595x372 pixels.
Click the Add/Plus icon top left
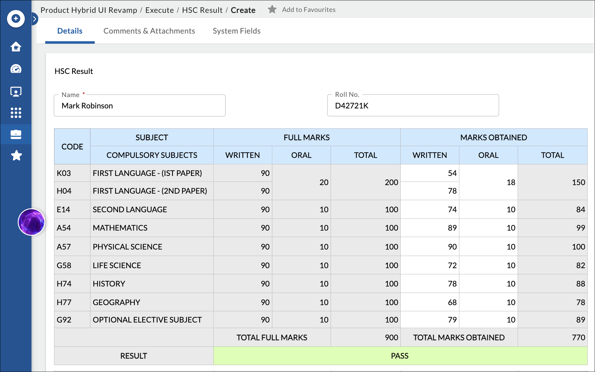(x=15, y=18)
